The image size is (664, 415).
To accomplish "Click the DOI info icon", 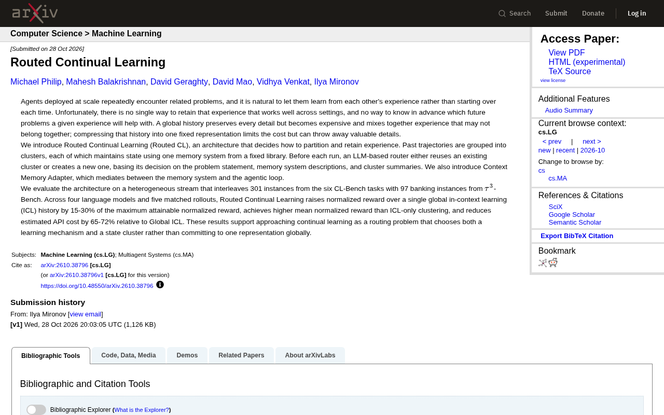I will pyautogui.click(x=160, y=285).
